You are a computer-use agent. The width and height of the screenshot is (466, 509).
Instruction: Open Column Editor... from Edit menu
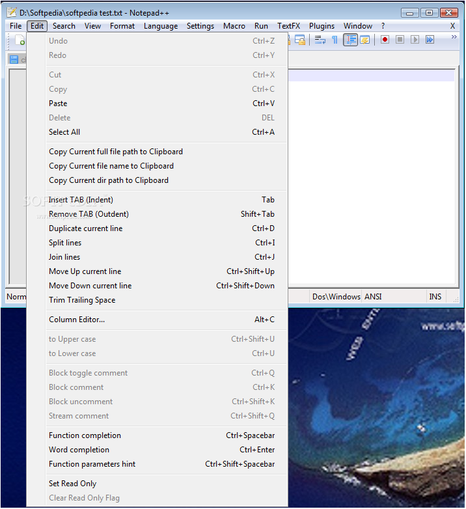tap(158, 320)
